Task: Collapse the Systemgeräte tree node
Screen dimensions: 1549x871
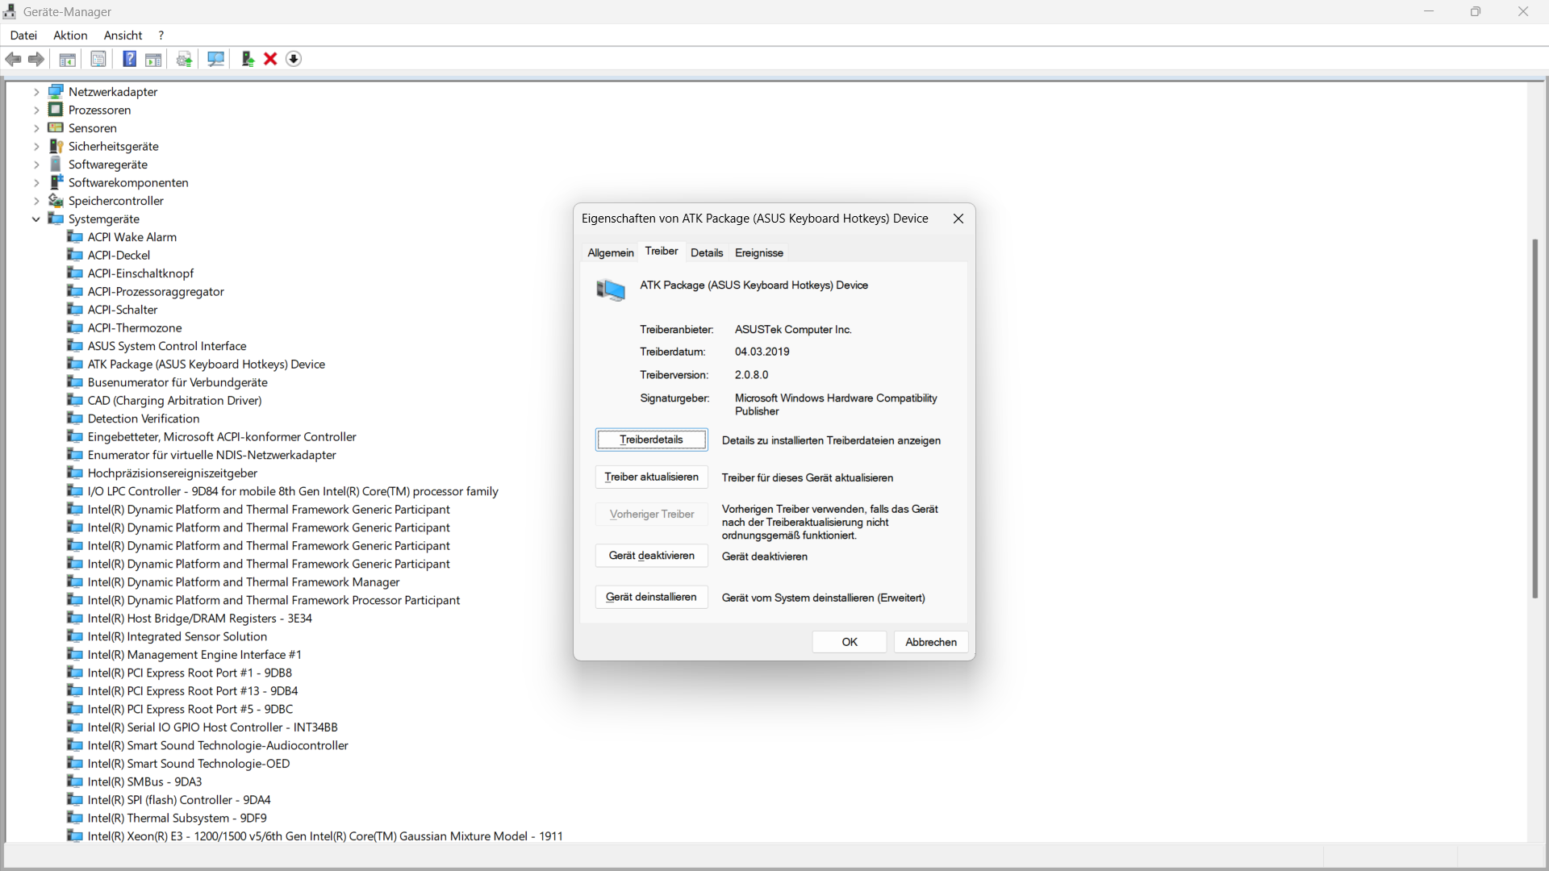Action: click(x=36, y=219)
